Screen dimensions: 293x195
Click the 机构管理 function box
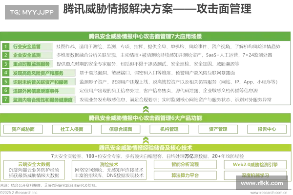click(x=169, y=129)
